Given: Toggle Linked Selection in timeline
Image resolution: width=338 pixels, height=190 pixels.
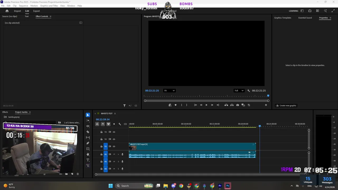Looking at the screenshot, I should point(108,124).
